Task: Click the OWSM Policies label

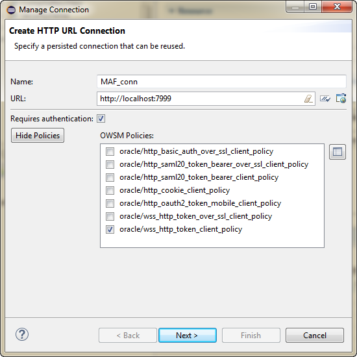Action: 127,136
